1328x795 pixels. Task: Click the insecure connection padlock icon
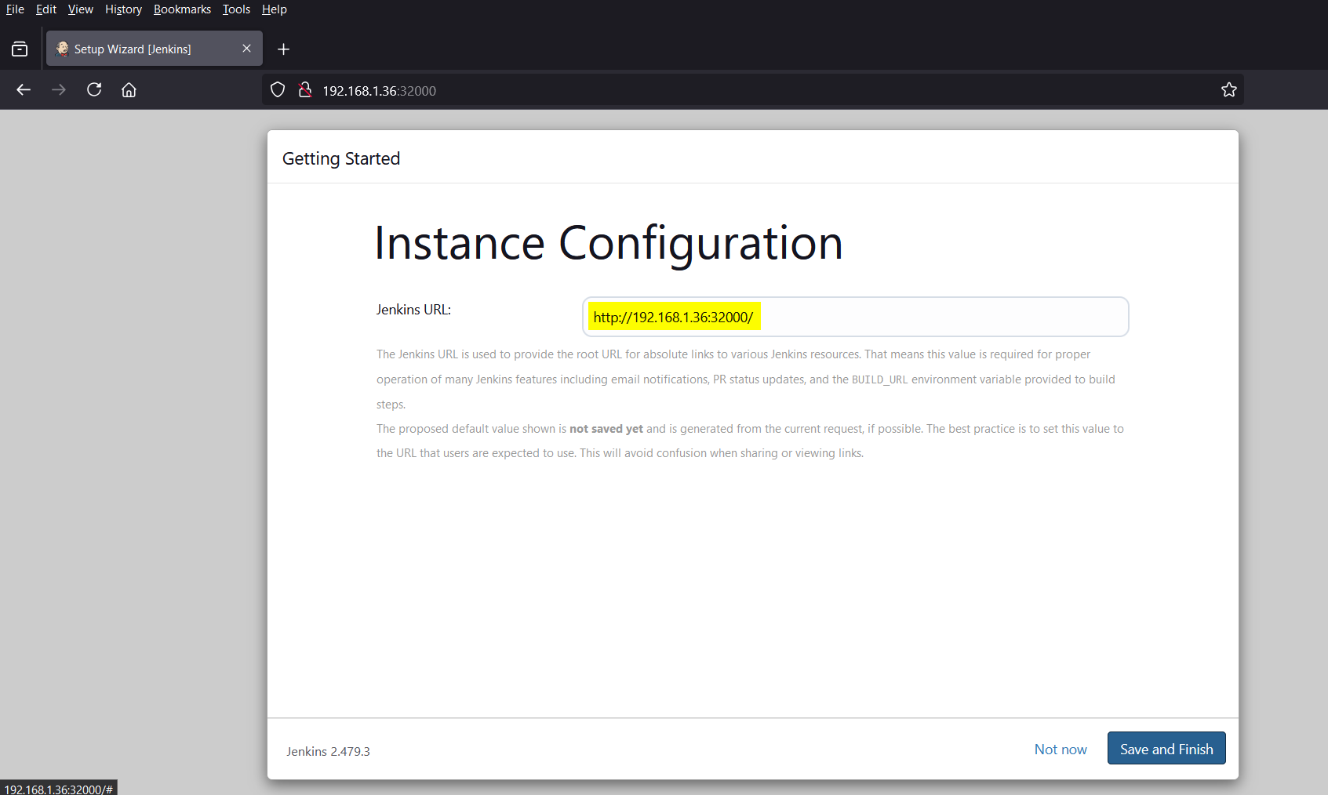click(305, 90)
